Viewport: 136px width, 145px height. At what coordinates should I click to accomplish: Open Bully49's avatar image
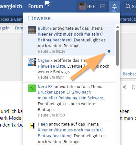[32, 30]
